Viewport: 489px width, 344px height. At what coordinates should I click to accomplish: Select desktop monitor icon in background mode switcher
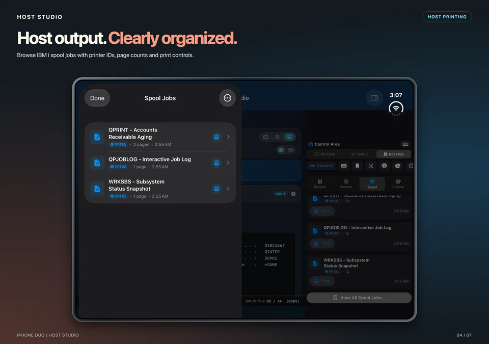(289, 137)
